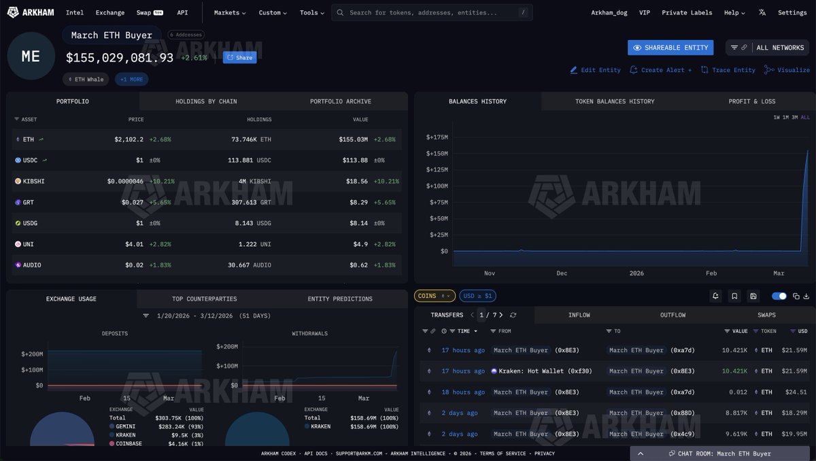Click the TOKEN column filter icon
Screen dimensions: 816x461
[x=756, y=331]
